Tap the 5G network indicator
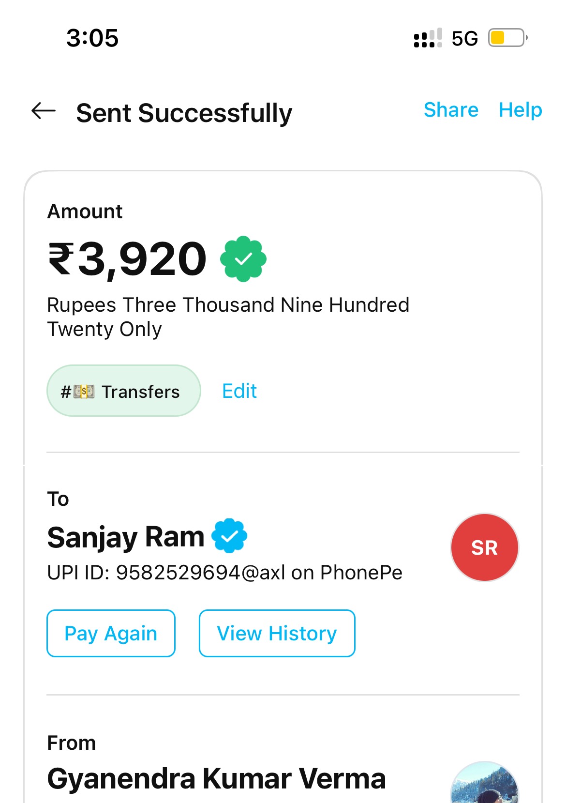 pos(464,38)
